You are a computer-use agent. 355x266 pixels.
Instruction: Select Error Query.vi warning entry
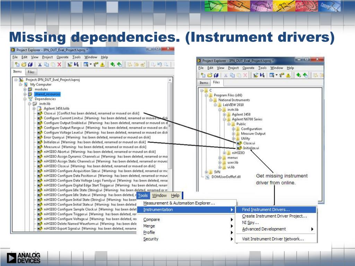pos(97,137)
